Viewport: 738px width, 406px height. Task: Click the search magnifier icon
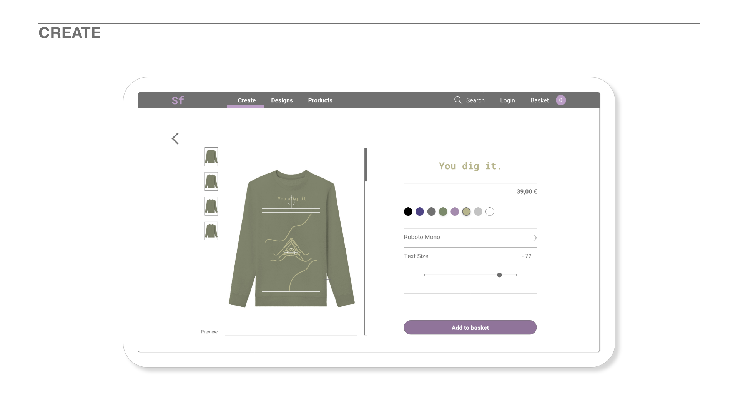[x=458, y=100]
